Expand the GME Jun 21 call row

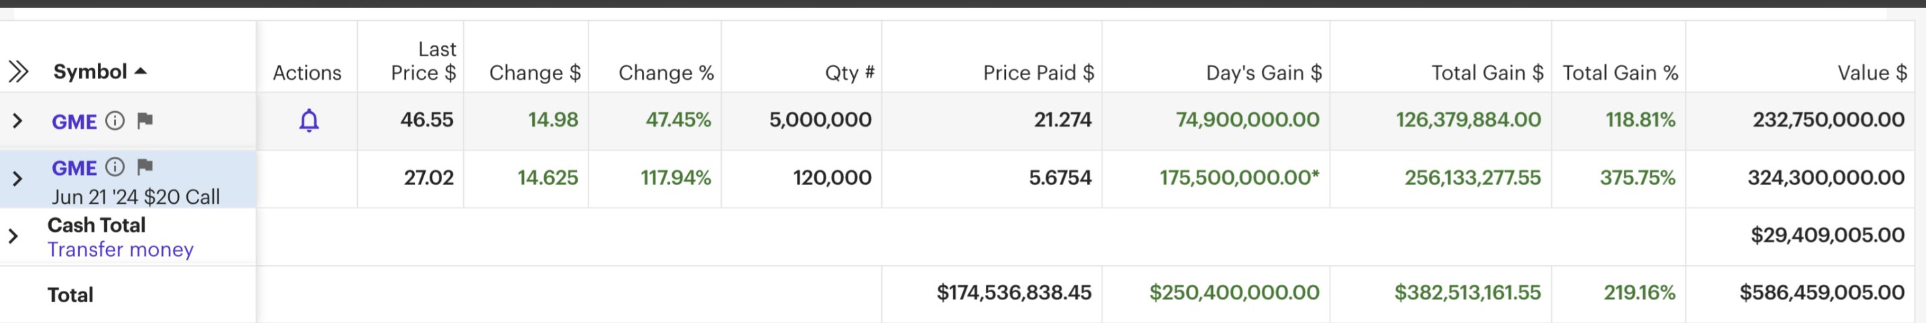(x=17, y=179)
